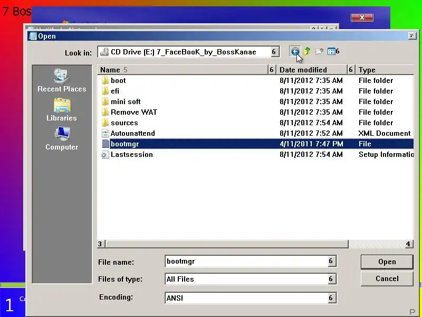The height and width of the screenshot is (317, 422).
Task: Open Recent Places in sidebar
Action: click(x=62, y=80)
